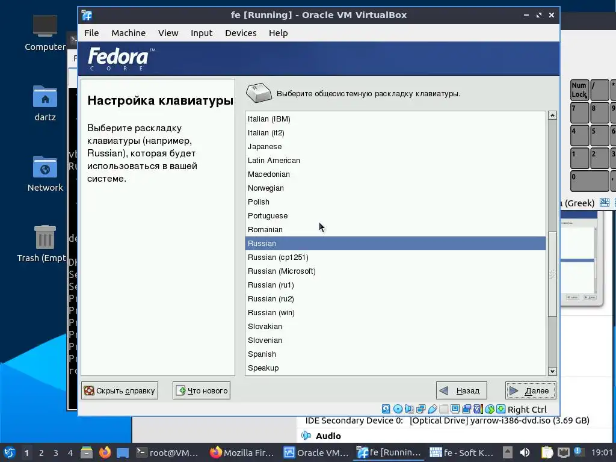
Task: Select Italian (IBM) keyboard layout
Action: (395, 119)
